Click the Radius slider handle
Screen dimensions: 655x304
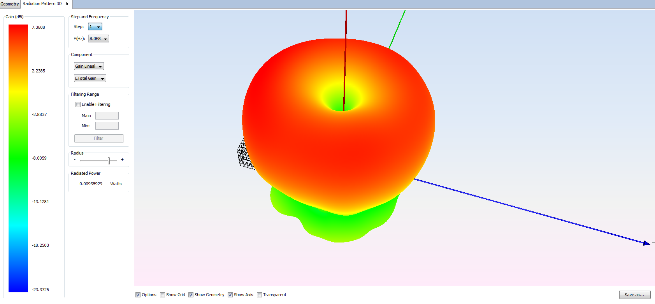pos(109,160)
